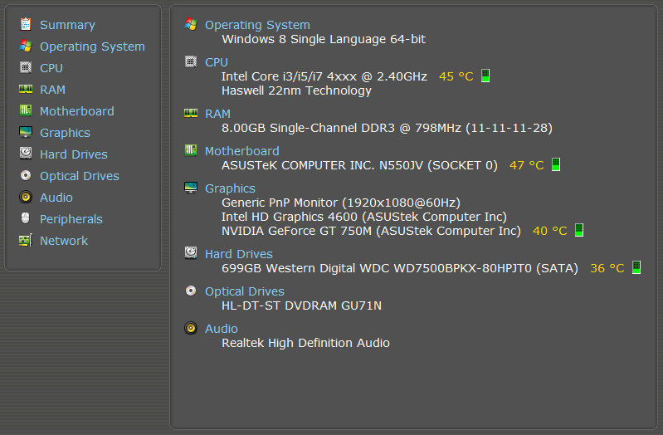The height and width of the screenshot is (435, 663).
Task: Click the Graphics monitor icon in summary panel
Action: [191, 188]
